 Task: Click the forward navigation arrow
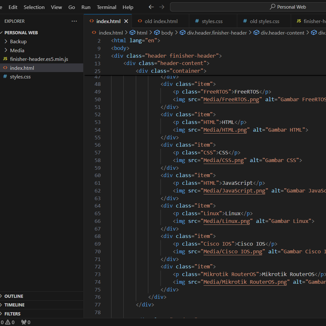click(162, 7)
